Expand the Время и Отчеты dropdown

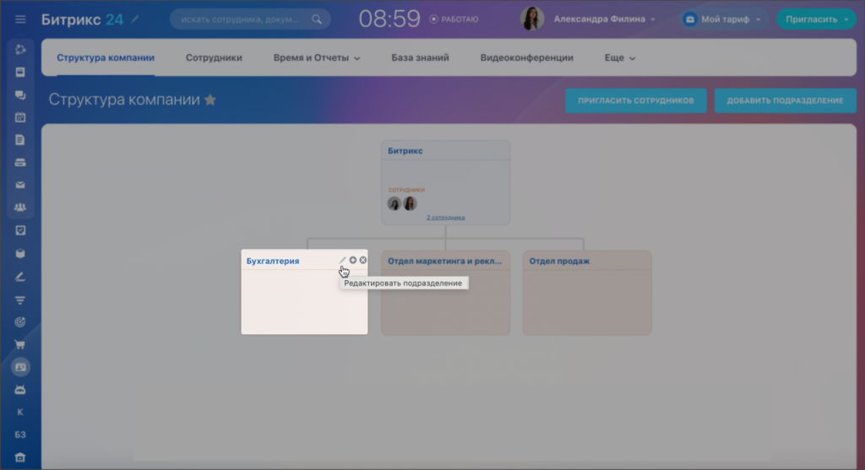pyautogui.click(x=317, y=58)
